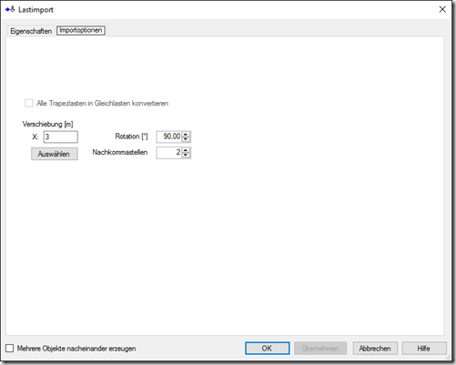Confirm the dialog with OK
The image size is (456, 365).
268,349
